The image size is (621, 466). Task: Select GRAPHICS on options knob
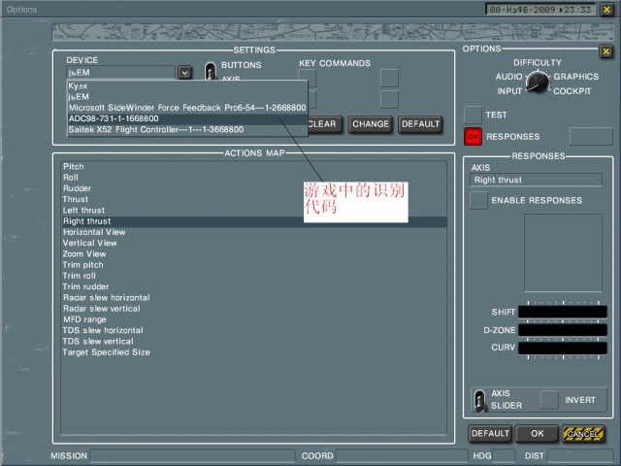pyautogui.click(x=575, y=77)
